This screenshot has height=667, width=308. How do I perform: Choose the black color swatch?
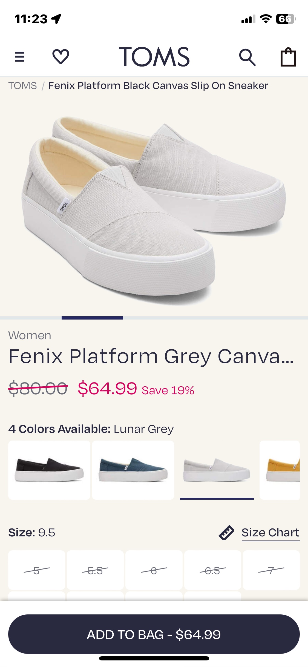coord(49,470)
